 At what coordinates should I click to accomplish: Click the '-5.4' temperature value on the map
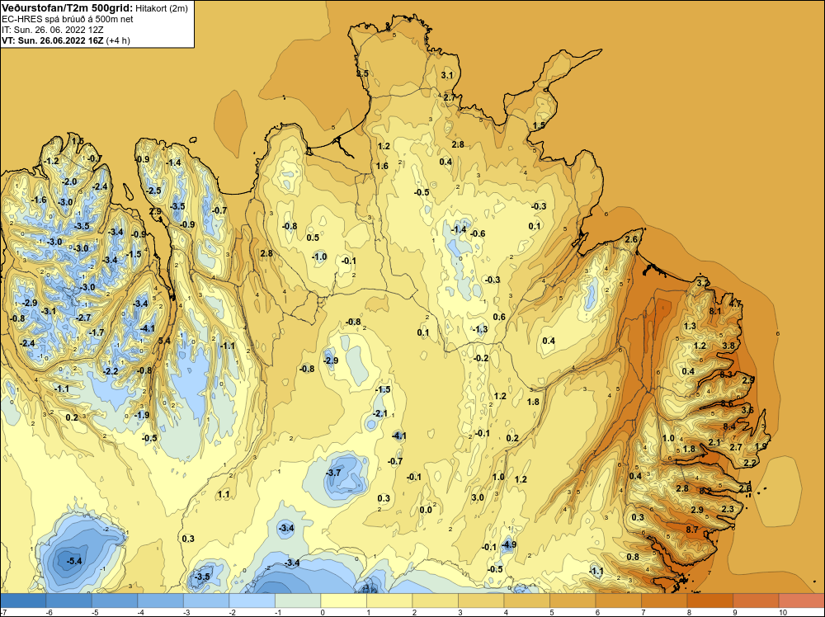[x=74, y=561]
